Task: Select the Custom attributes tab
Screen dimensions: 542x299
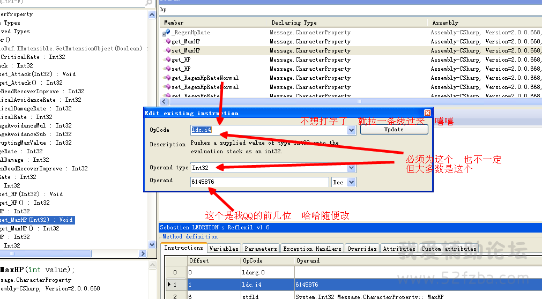Action: click(x=449, y=249)
